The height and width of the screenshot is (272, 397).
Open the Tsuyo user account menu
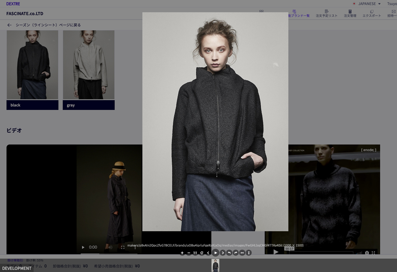pyautogui.click(x=392, y=4)
